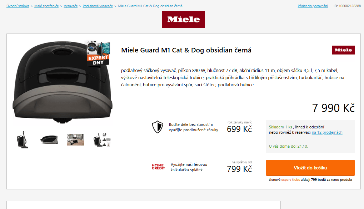Open the na 12 prodejnách link
364x209 pixels.
coord(327,133)
